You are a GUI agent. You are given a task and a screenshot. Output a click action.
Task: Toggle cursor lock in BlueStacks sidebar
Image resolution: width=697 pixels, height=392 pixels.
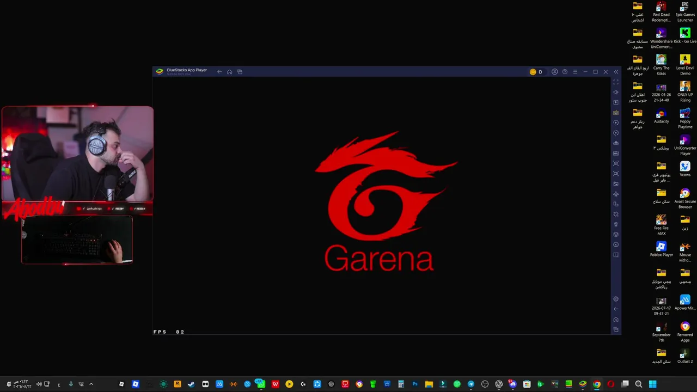(x=616, y=102)
